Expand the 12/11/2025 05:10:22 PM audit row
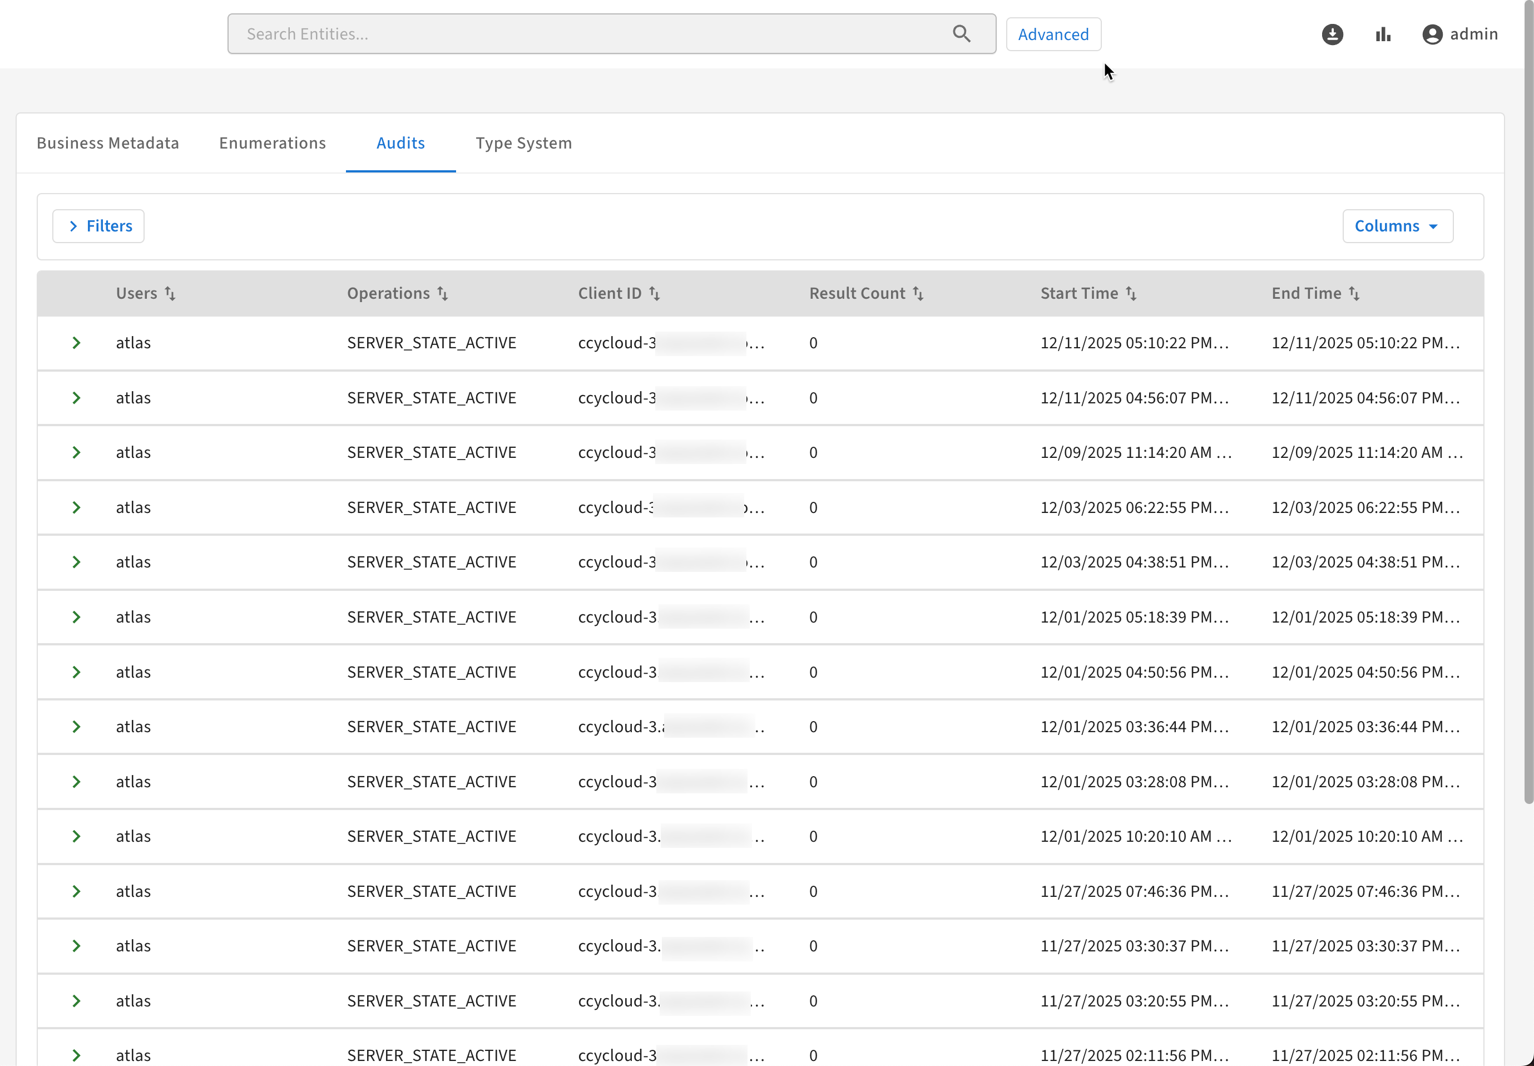1534x1066 pixels. [76, 343]
